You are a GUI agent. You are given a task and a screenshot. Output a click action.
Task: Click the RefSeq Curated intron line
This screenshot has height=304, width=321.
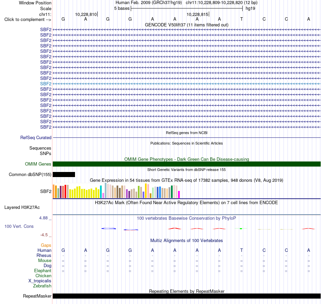click(x=187, y=138)
